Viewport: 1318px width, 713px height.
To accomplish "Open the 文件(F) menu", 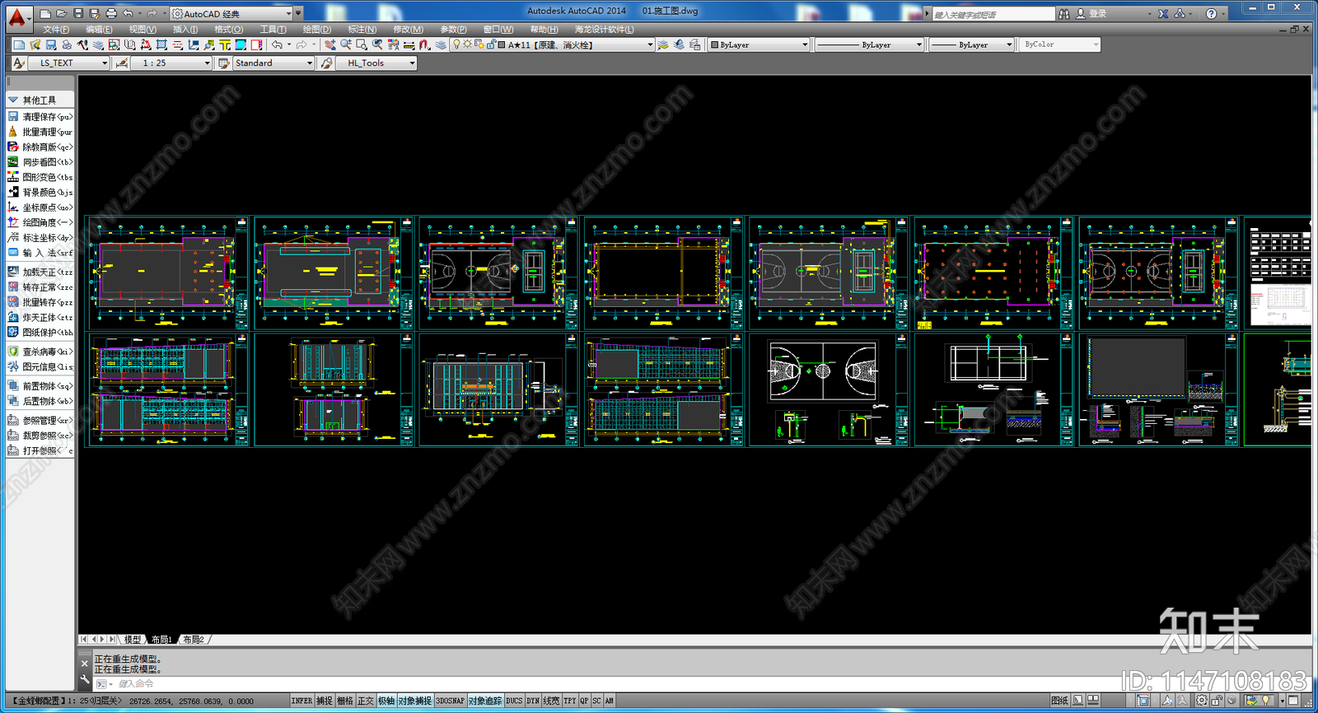I will coord(56,30).
